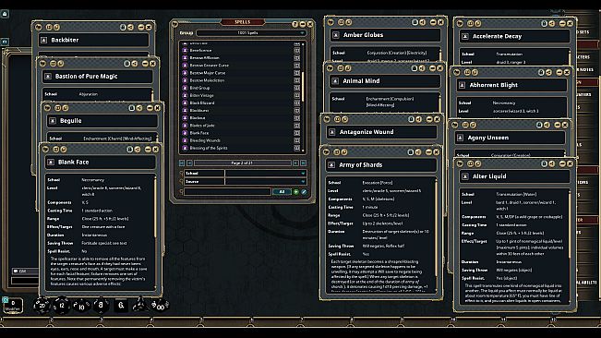Viewport: 601px width, 338px height.
Task: Open Bleeding Wounds in spell list
Action: 205,140
